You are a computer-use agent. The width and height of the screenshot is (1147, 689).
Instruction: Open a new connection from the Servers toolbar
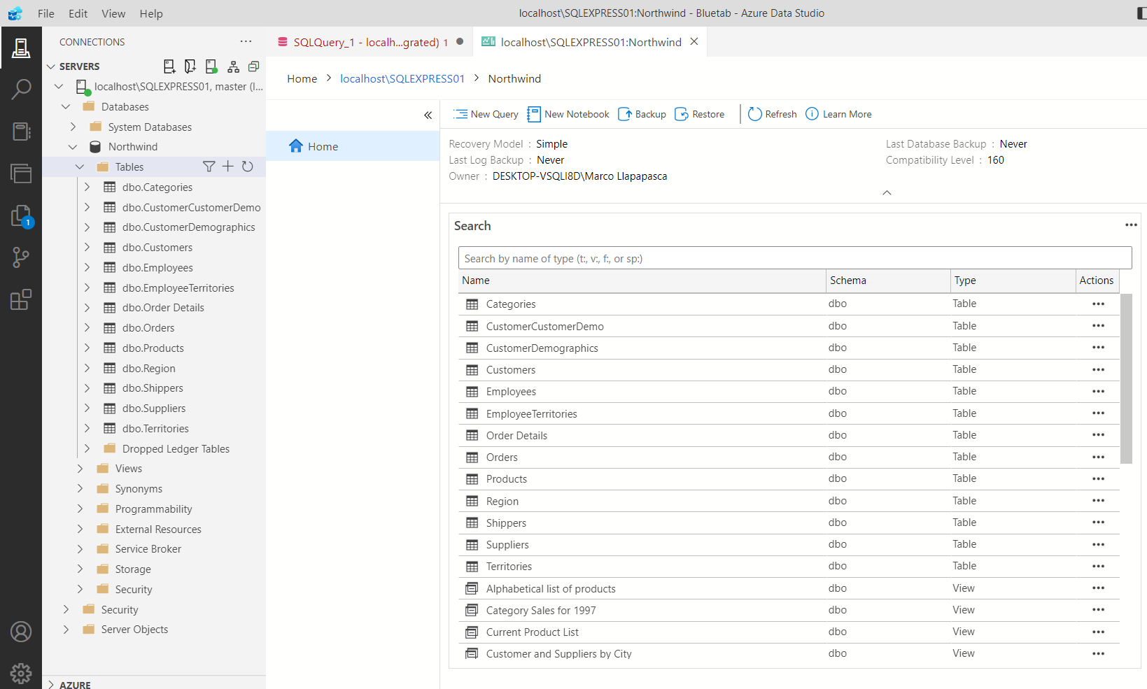point(169,66)
